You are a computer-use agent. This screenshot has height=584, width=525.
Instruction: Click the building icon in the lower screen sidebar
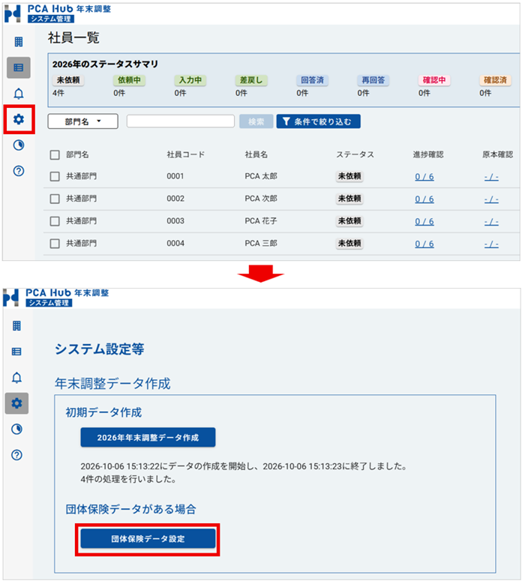(x=16, y=326)
